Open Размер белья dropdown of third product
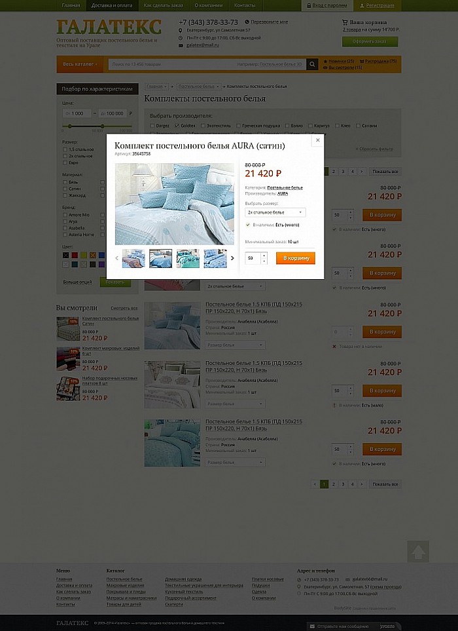 pyautogui.click(x=236, y=345)
